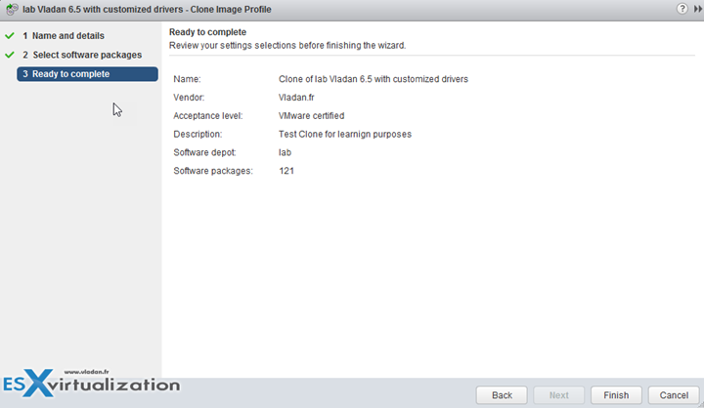Viewport: 704px width, 408px height.
Task: Click the vendor value 'Vladan.fr'
Action: [296, 98]
